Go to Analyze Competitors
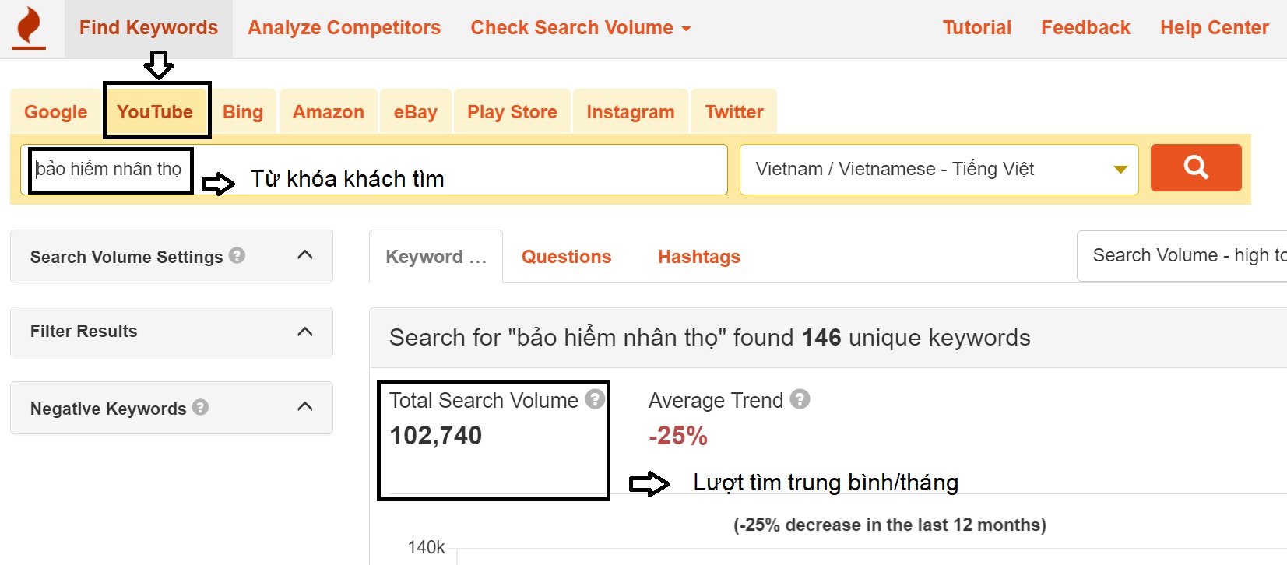Image resolution: width=1287 pixels, height=565 pixels. coord(344,27)
